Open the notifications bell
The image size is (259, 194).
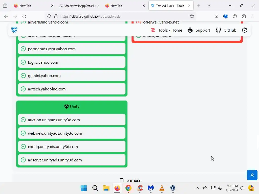click(x=242, y=188)
